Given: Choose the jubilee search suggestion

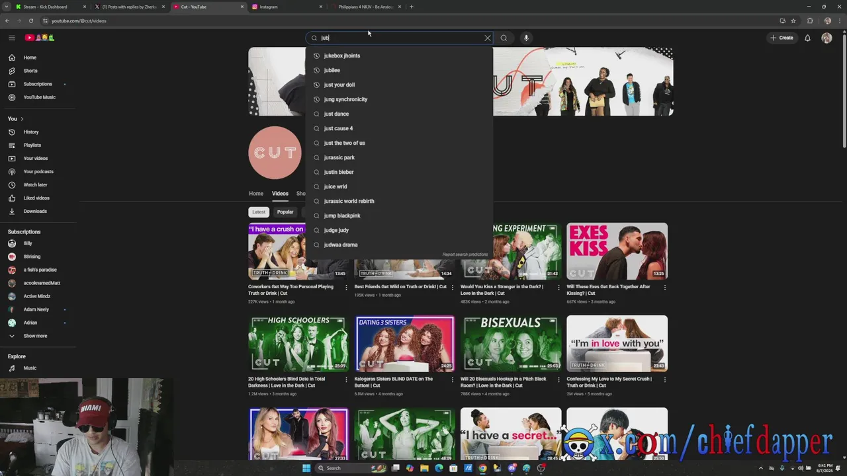Looking at the screenshot, I should (x=399, y=70).
